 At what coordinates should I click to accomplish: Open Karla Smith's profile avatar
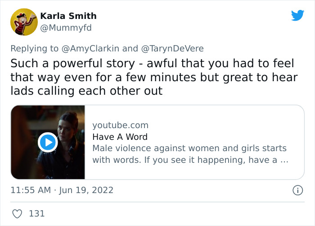[x=24, y=22]
